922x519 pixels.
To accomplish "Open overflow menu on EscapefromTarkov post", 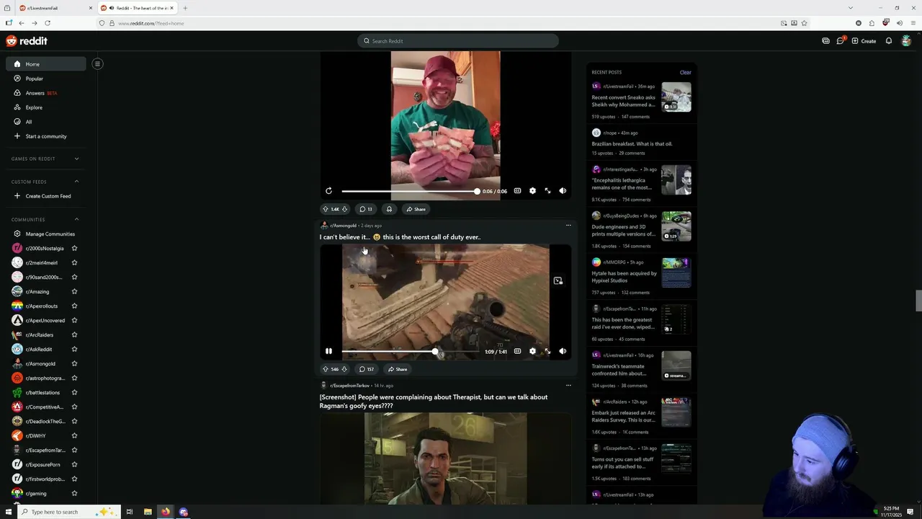I will (568, 386).
